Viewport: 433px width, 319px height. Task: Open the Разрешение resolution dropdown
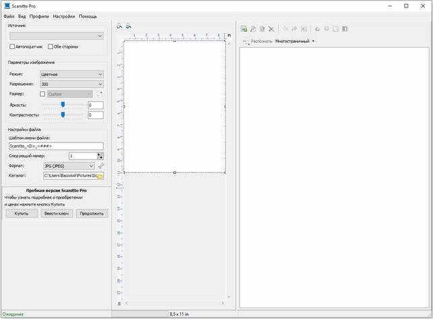[x=72, y=84]
